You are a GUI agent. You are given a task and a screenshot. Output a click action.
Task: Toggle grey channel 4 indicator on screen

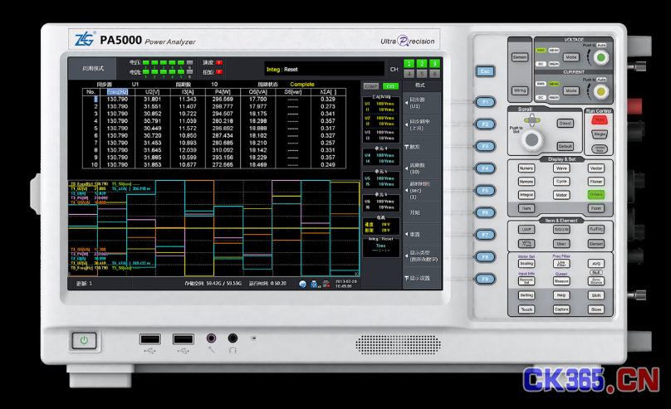tap(409, 74)
